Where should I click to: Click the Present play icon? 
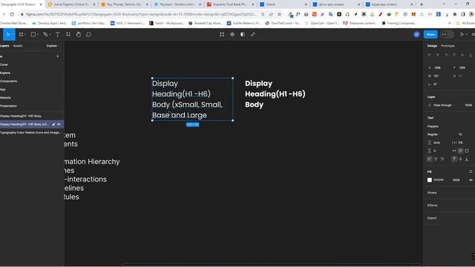(x=462, y=35)
